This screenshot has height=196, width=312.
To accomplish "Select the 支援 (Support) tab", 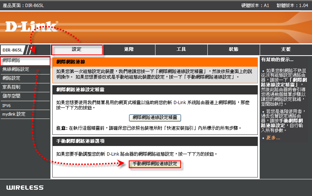I will pos(286,49).
